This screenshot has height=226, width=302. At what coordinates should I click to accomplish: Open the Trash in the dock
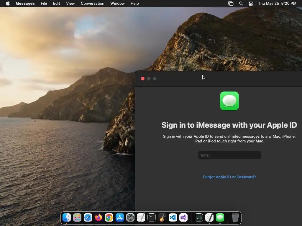pos(235,217)
